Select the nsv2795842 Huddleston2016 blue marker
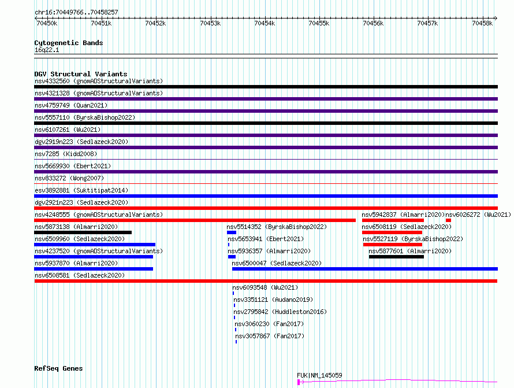 [x=234, y=317]
